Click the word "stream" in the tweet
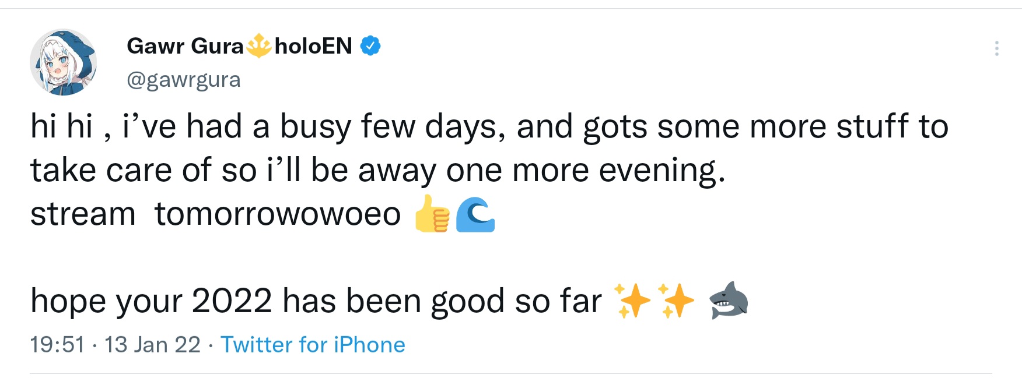Screen dimensions: 1022x385 click(83, 214)
